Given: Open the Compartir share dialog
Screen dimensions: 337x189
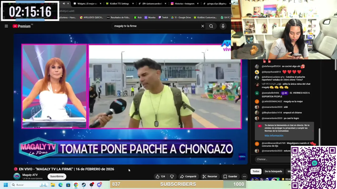Looking at the screenshot, I should tap(188, 176).
